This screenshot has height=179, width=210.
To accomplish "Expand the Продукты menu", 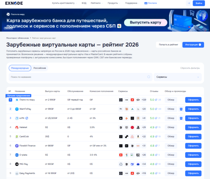I will [114, 3].
